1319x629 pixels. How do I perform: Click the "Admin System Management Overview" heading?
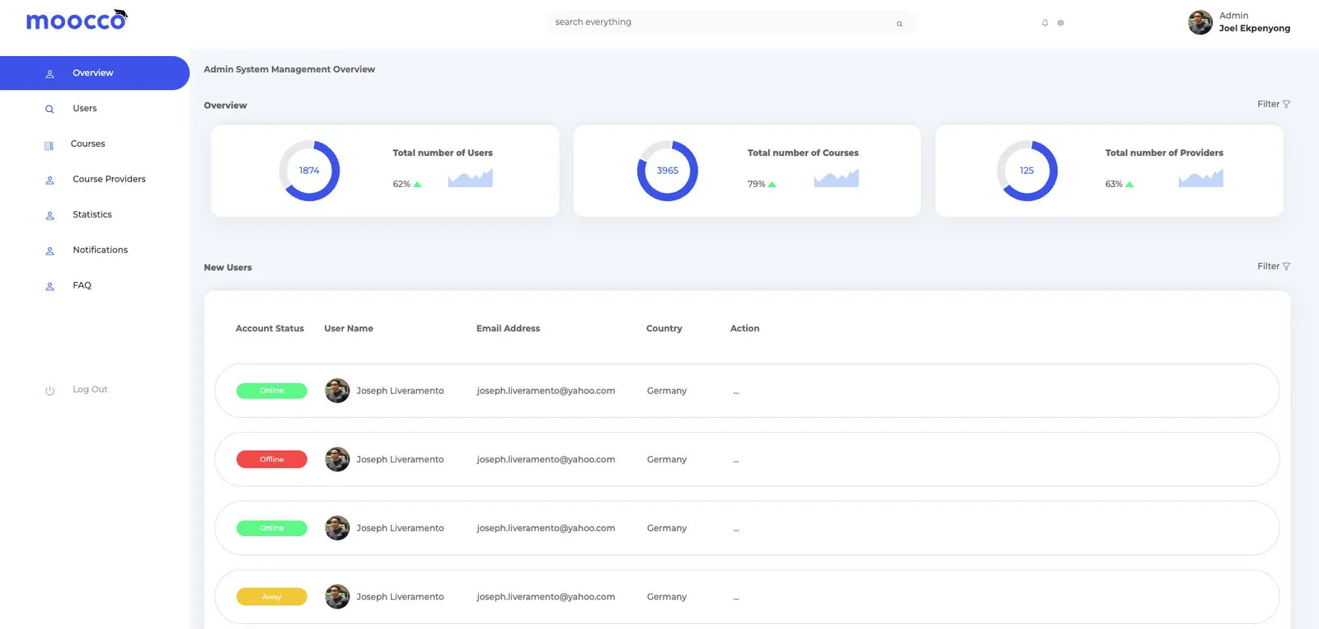289,69
